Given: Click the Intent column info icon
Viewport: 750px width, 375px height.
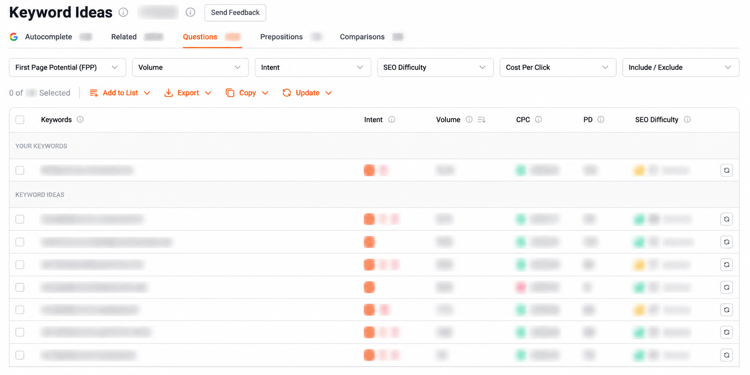Looking at the screenshot, I should (x=391, y=120).
